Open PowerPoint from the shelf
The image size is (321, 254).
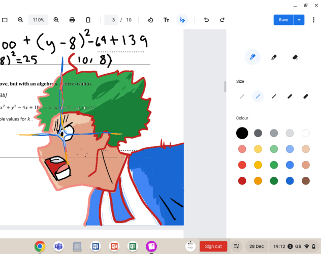[x=114, y=246]
